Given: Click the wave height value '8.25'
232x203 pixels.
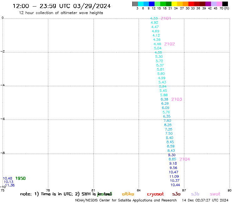Looking at the screenshot, I should click(168, 125).
